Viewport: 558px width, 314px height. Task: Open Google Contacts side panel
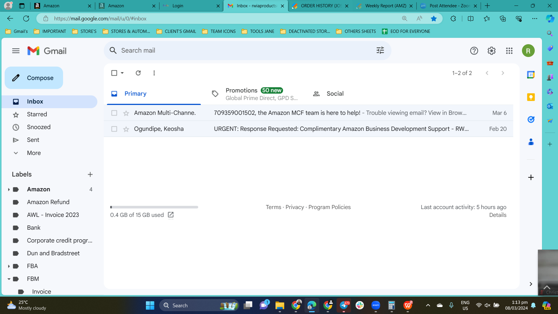[531, 142]
